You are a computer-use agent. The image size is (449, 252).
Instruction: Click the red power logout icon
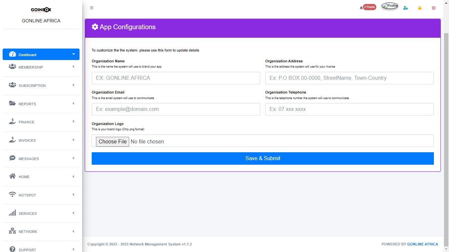(x=434, y=8)
